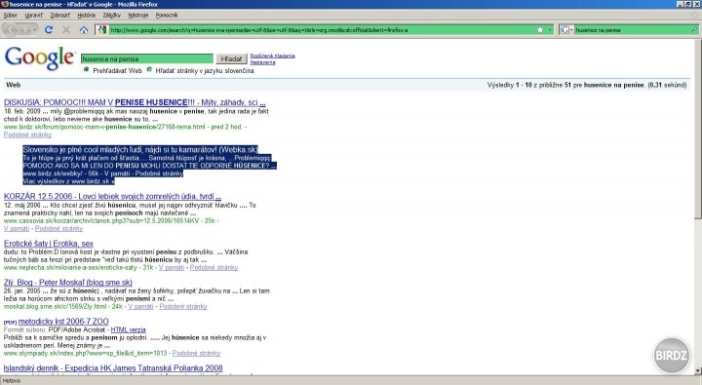Open the Rozšírené hľadanie link

(x=272, y=56)
